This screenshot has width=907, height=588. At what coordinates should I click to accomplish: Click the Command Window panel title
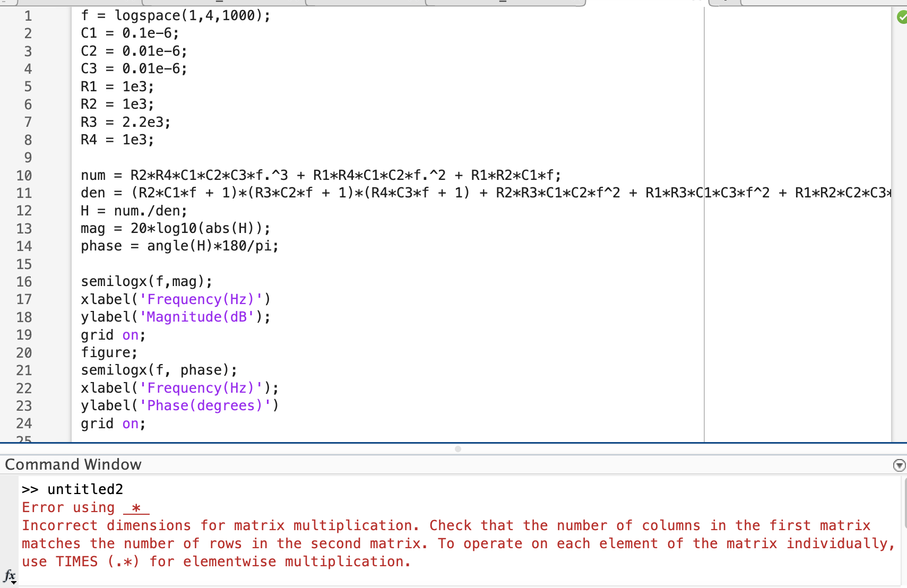click(73, 464)
